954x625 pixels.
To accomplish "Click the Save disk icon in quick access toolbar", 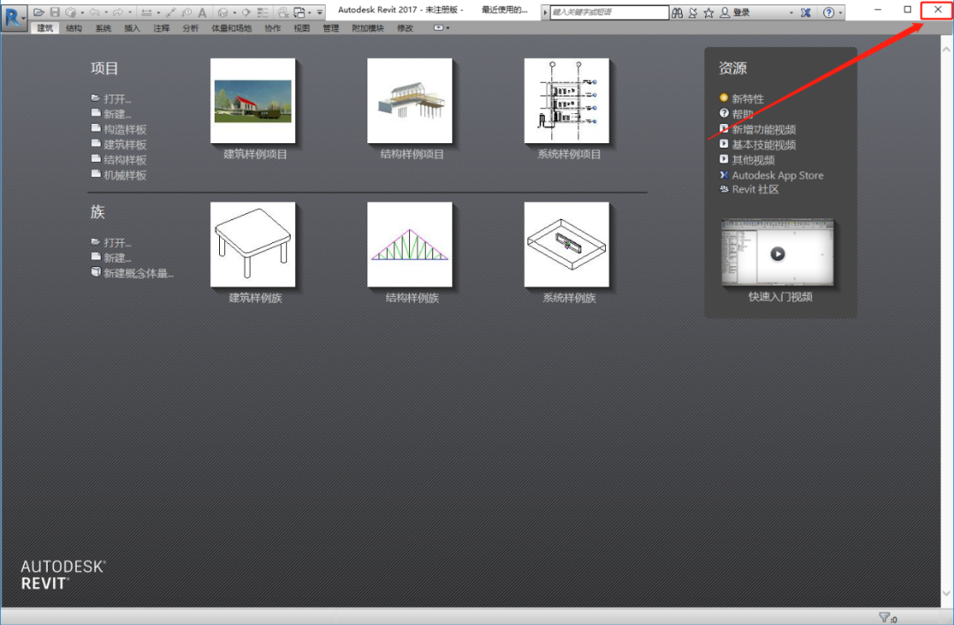I will 55,12.
